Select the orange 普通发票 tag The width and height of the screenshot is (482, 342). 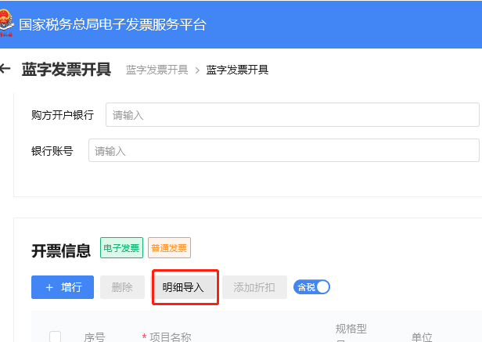click(x=169, y=248)
